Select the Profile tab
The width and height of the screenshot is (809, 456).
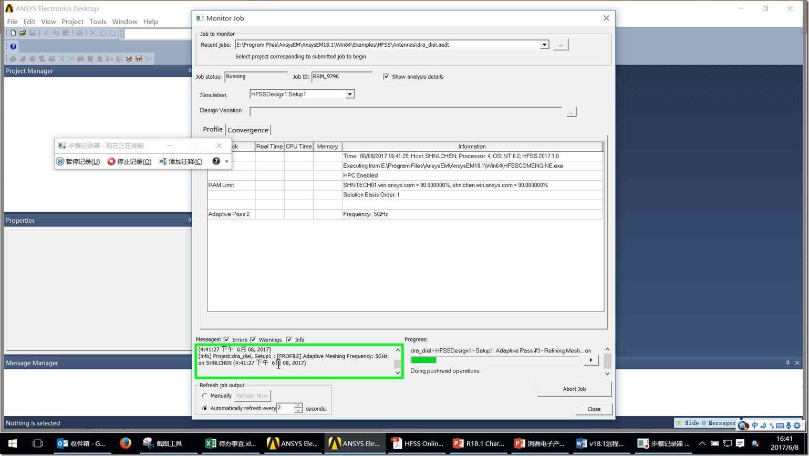[x=213, y=129]
